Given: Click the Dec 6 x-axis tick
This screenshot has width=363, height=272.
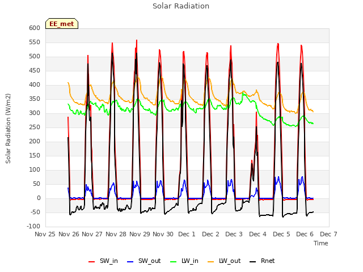Looking at the screenshot, I should click(305, 234).
